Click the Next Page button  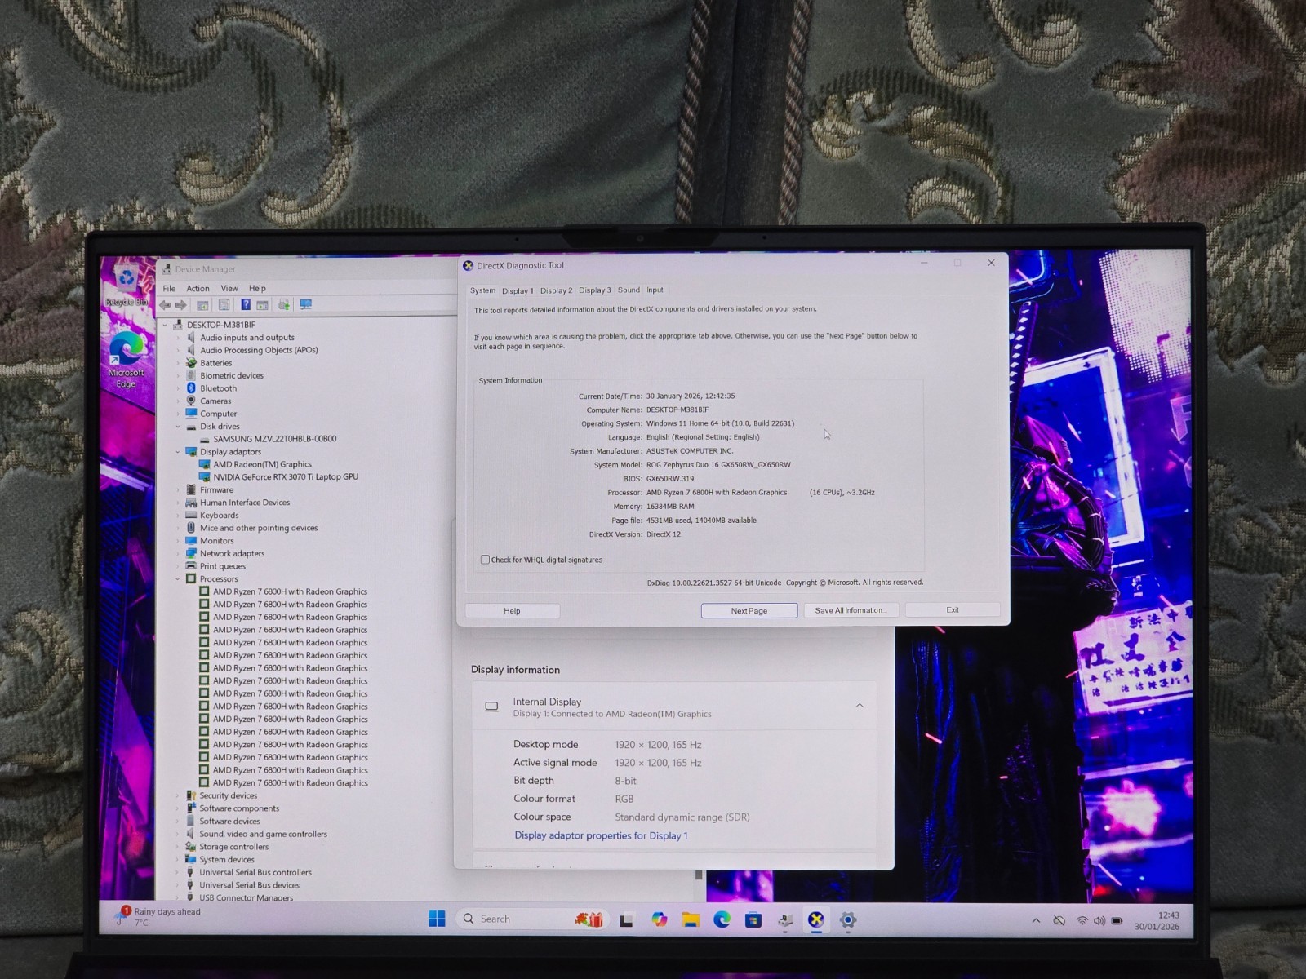pos(749,610)
